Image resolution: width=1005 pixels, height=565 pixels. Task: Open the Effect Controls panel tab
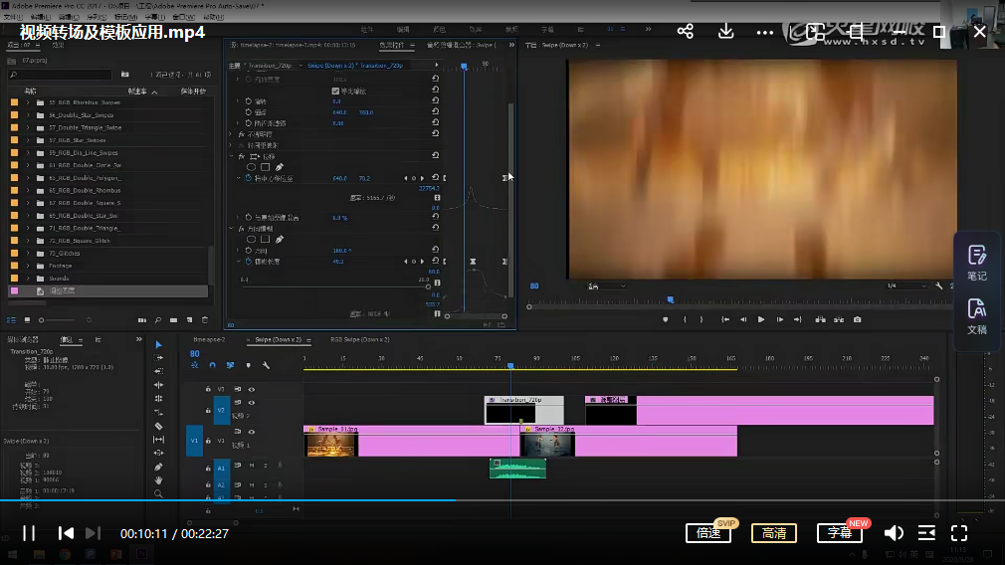[392, 45]
